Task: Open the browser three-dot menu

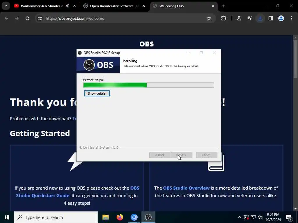Action: click(292, 18)
